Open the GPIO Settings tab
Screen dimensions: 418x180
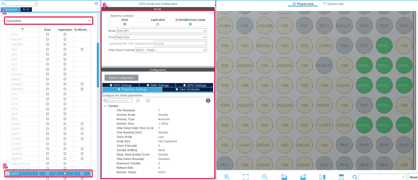195,85
